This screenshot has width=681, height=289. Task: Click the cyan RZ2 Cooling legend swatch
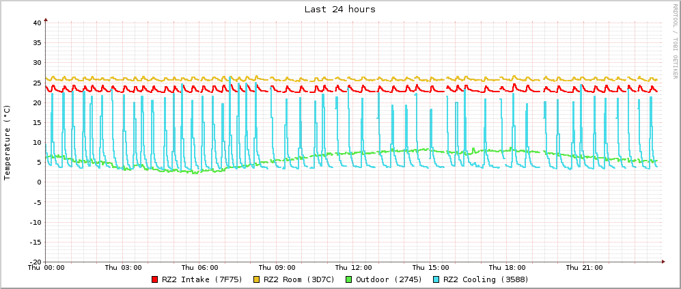(x=436, y=279)
